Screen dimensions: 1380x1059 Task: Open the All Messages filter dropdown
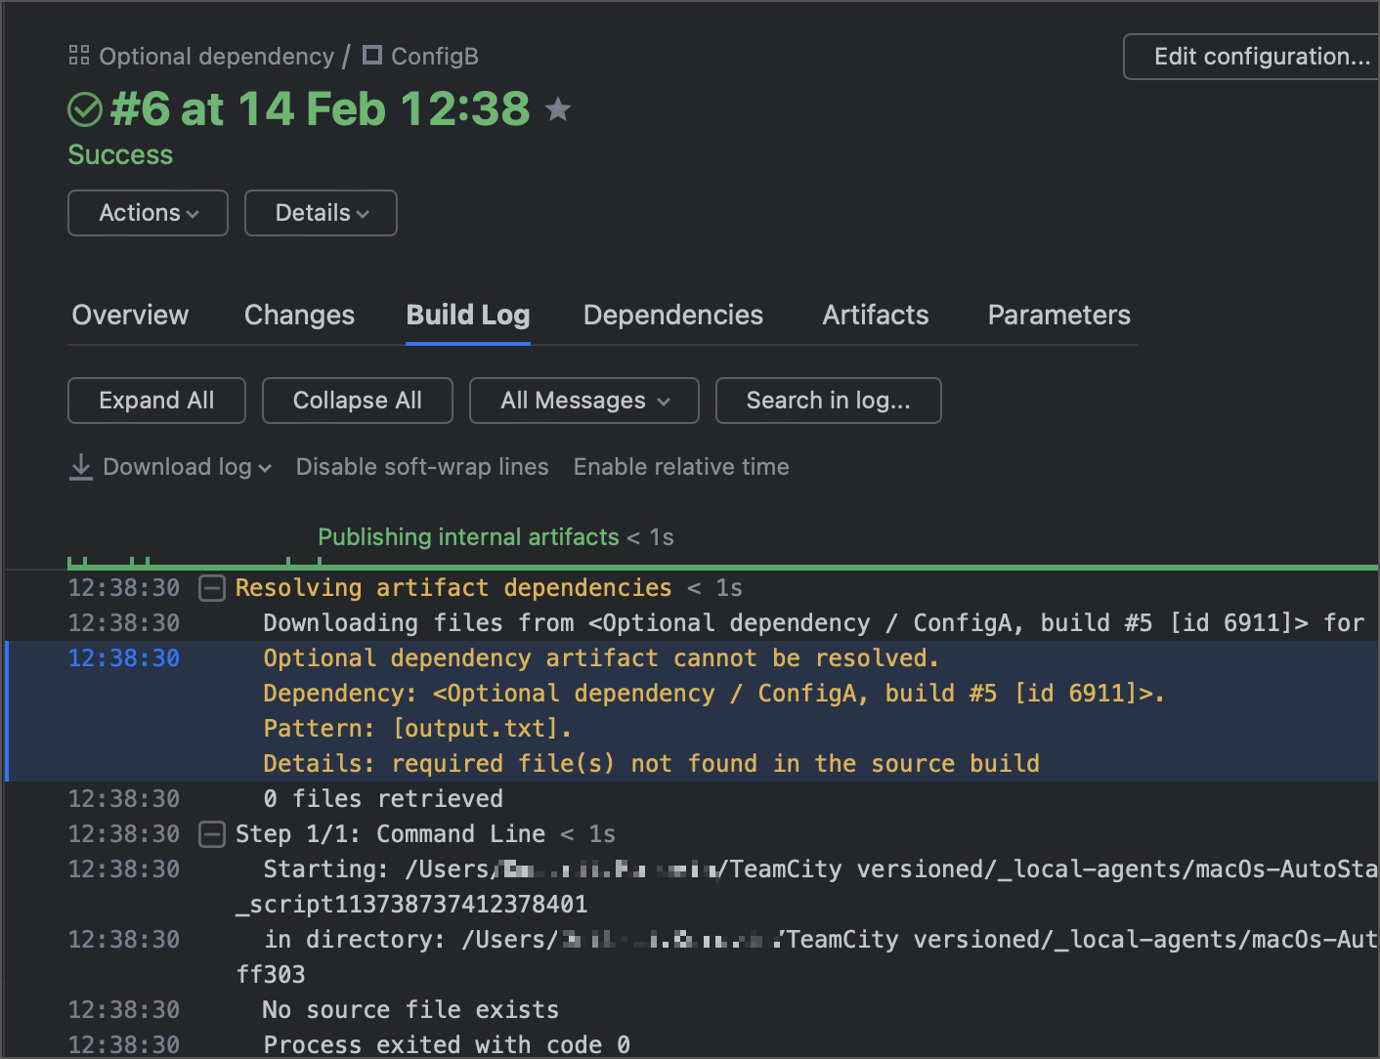pos(583,401)
